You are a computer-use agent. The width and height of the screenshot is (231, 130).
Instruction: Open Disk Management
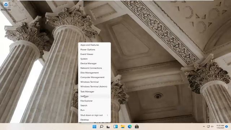(95, 73)
